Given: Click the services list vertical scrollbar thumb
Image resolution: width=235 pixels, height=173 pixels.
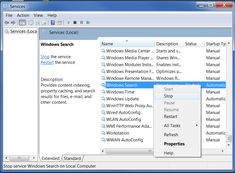Looking at the screenshot, I should (229, 139).
